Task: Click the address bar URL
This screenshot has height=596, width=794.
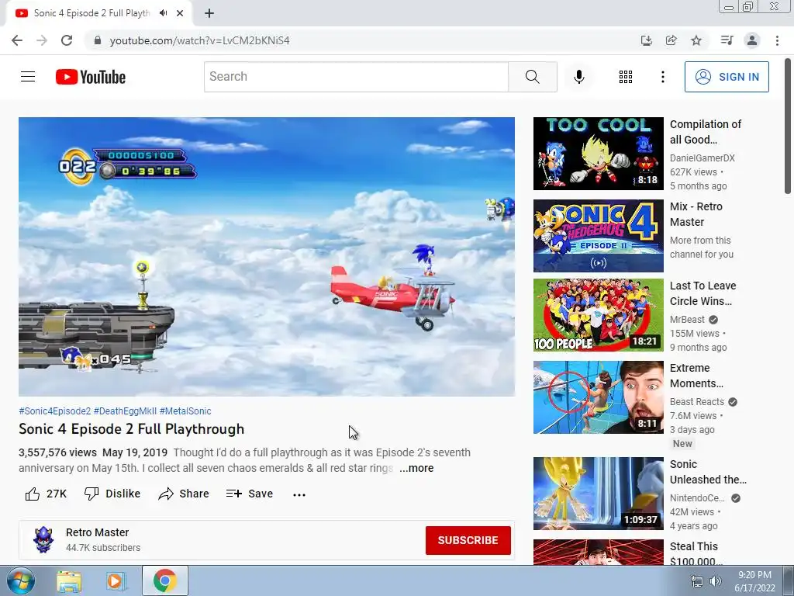Action: click(x=199, y=40)
